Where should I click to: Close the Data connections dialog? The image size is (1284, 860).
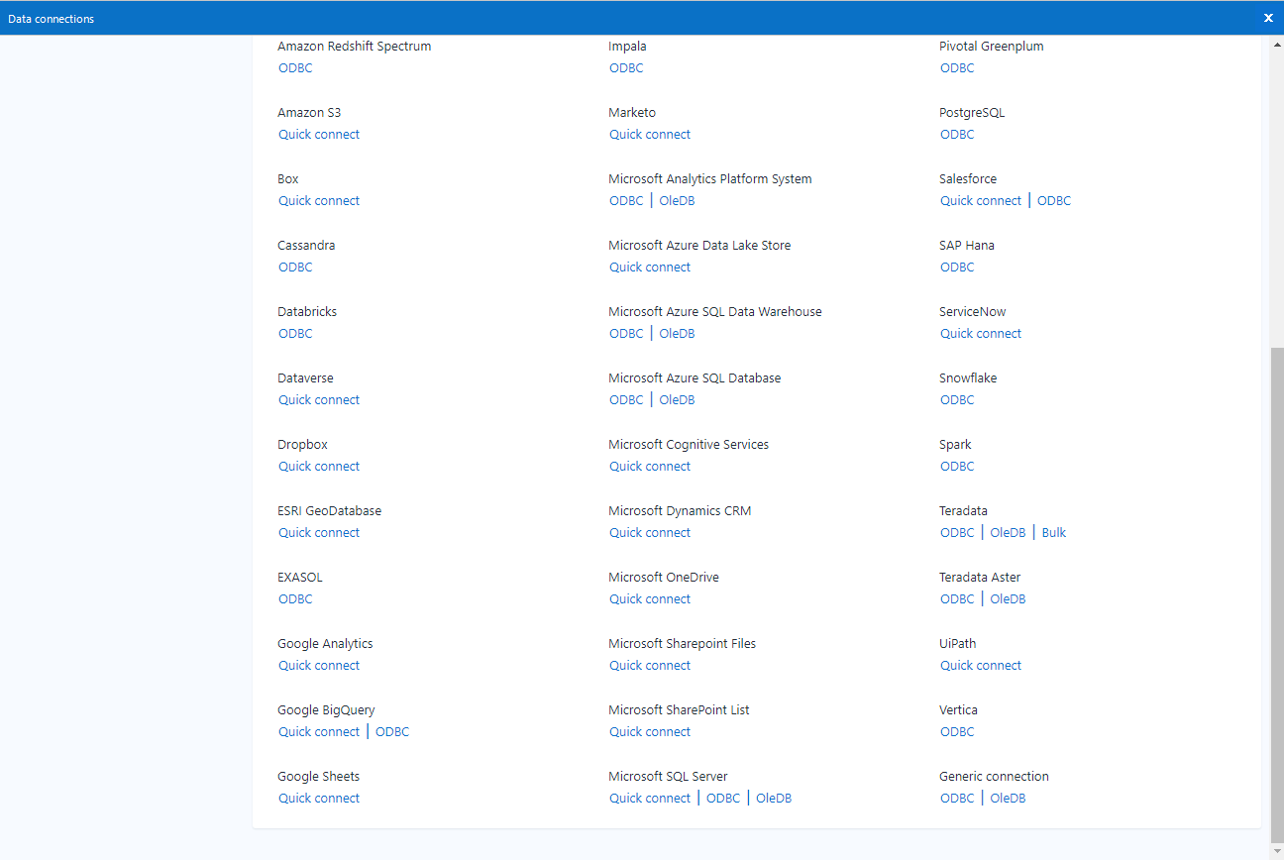1268,17
